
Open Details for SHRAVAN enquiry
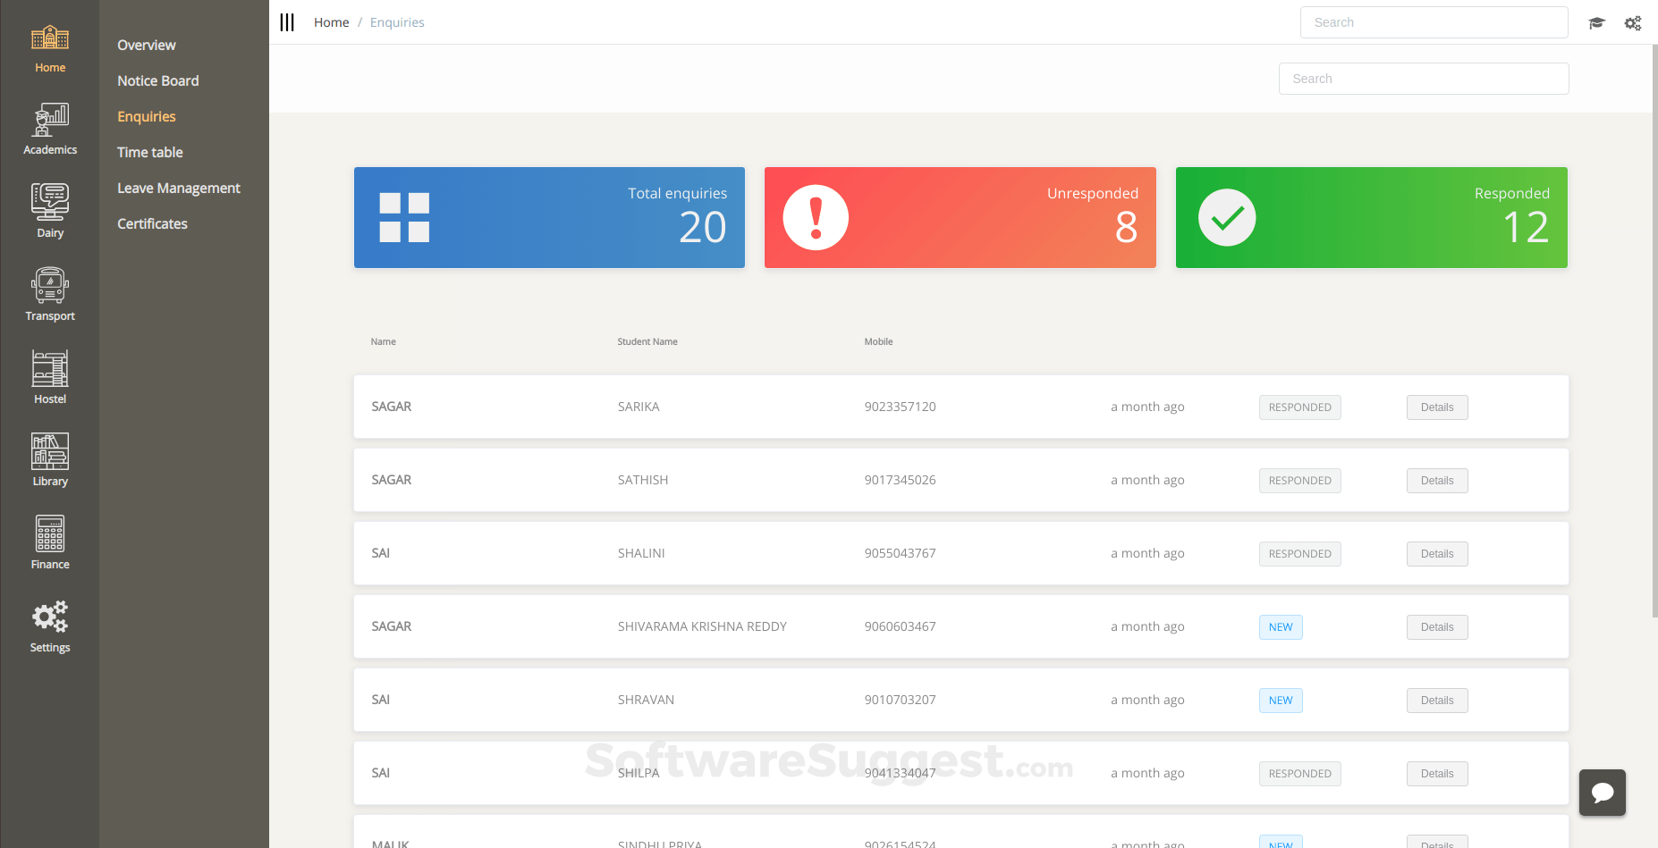1437,701
